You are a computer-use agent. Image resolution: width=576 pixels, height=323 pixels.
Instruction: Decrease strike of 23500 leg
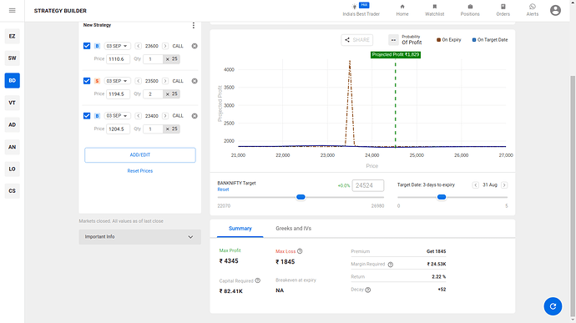point(138,81)
